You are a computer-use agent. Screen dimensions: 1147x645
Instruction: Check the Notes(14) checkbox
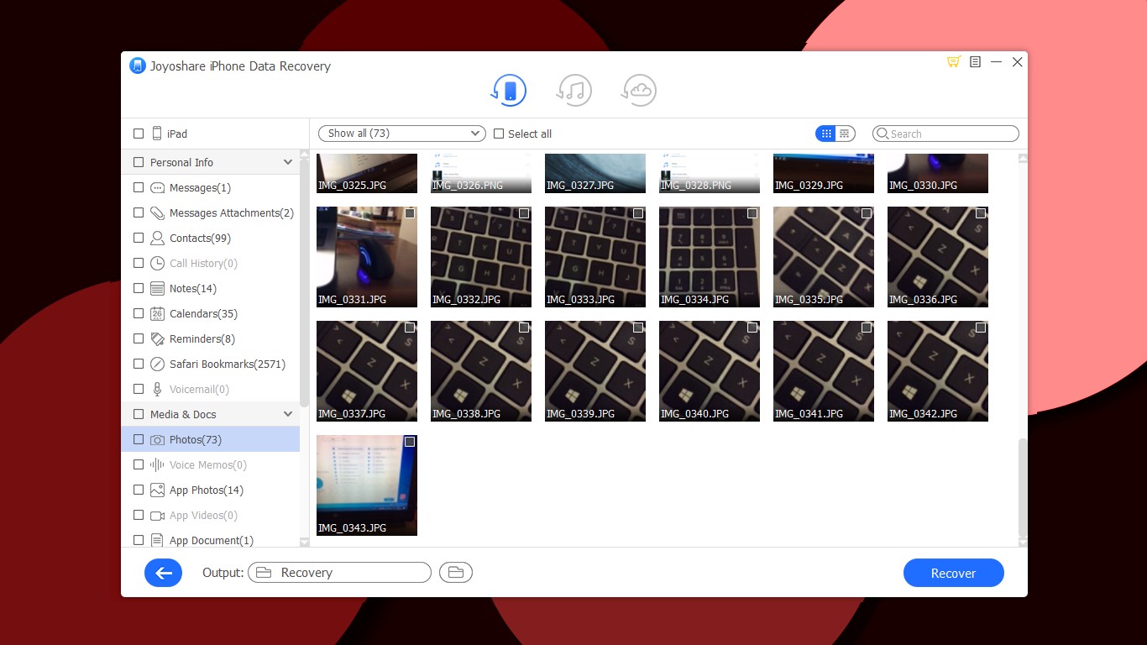139,289
